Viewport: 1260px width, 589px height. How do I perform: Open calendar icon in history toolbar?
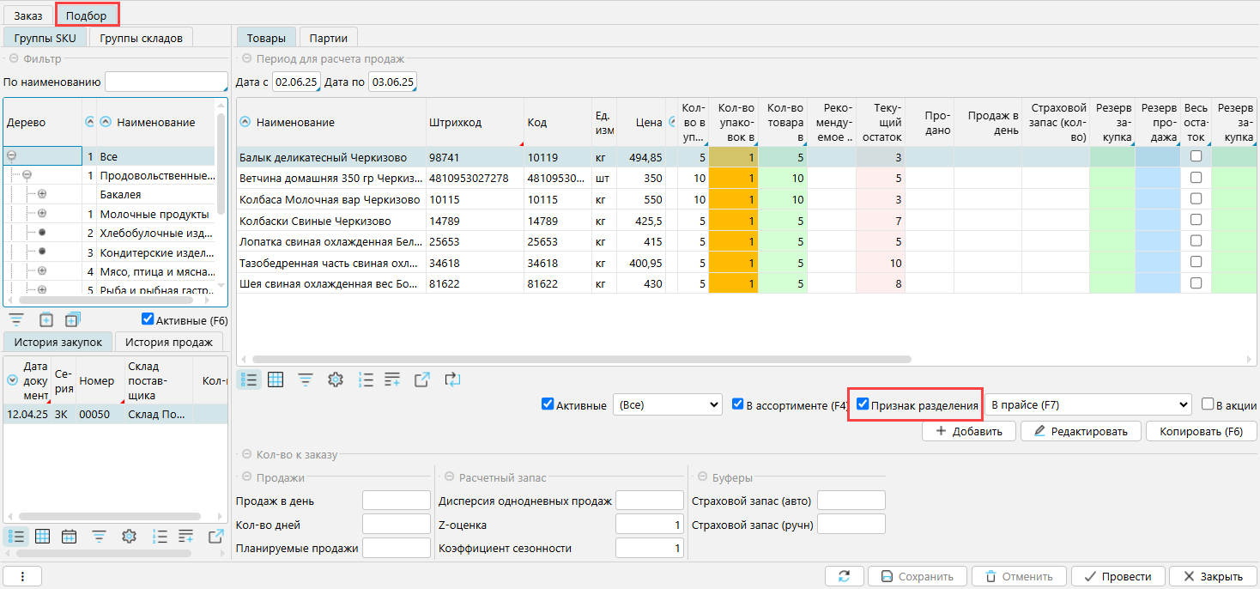click(70, 537)
